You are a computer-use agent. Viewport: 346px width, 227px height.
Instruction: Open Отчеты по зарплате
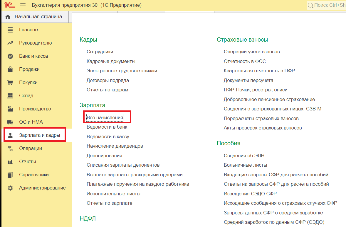point(110,203)
